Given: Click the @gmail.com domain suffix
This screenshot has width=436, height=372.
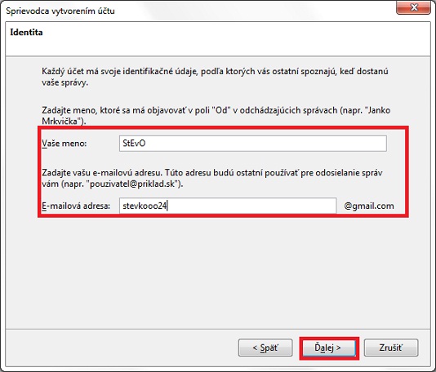Looking at the screenshot, I should tap(369, 206).
